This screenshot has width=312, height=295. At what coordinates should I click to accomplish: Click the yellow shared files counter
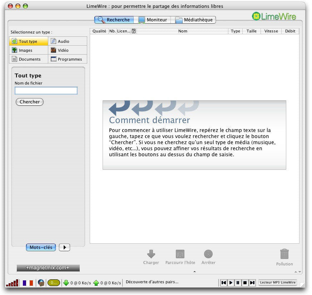[x=54, y=283]
